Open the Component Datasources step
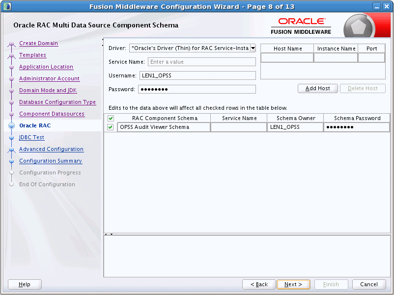The height and width of the screenshot is (295, 394). (x=52, y=114)
